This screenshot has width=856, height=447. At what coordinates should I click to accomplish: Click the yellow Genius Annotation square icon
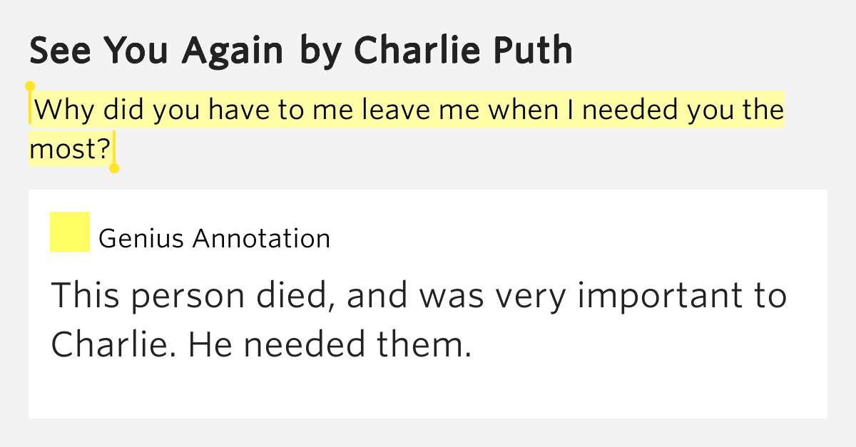pyautogui.click(x=70, y=232)
